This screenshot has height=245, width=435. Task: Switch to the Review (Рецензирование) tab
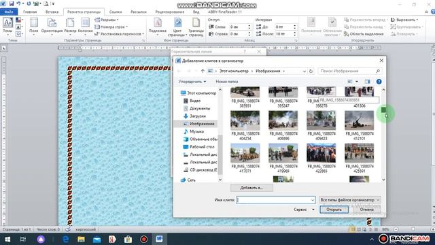coord(169,12)
